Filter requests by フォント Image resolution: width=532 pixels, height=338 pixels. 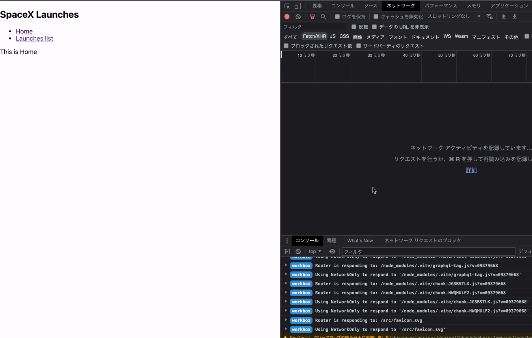398,37
